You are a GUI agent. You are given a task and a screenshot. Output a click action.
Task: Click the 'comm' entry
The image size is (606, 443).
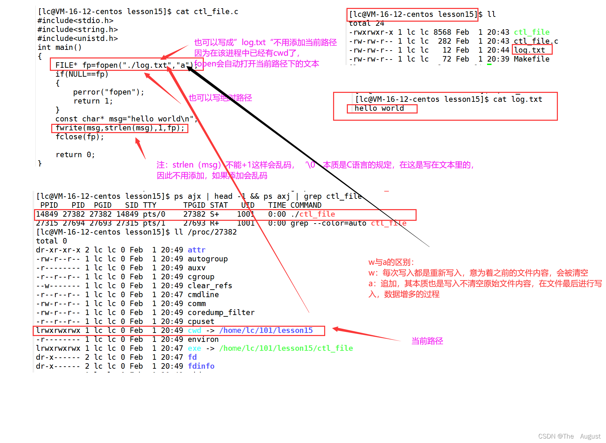(197, 304)
